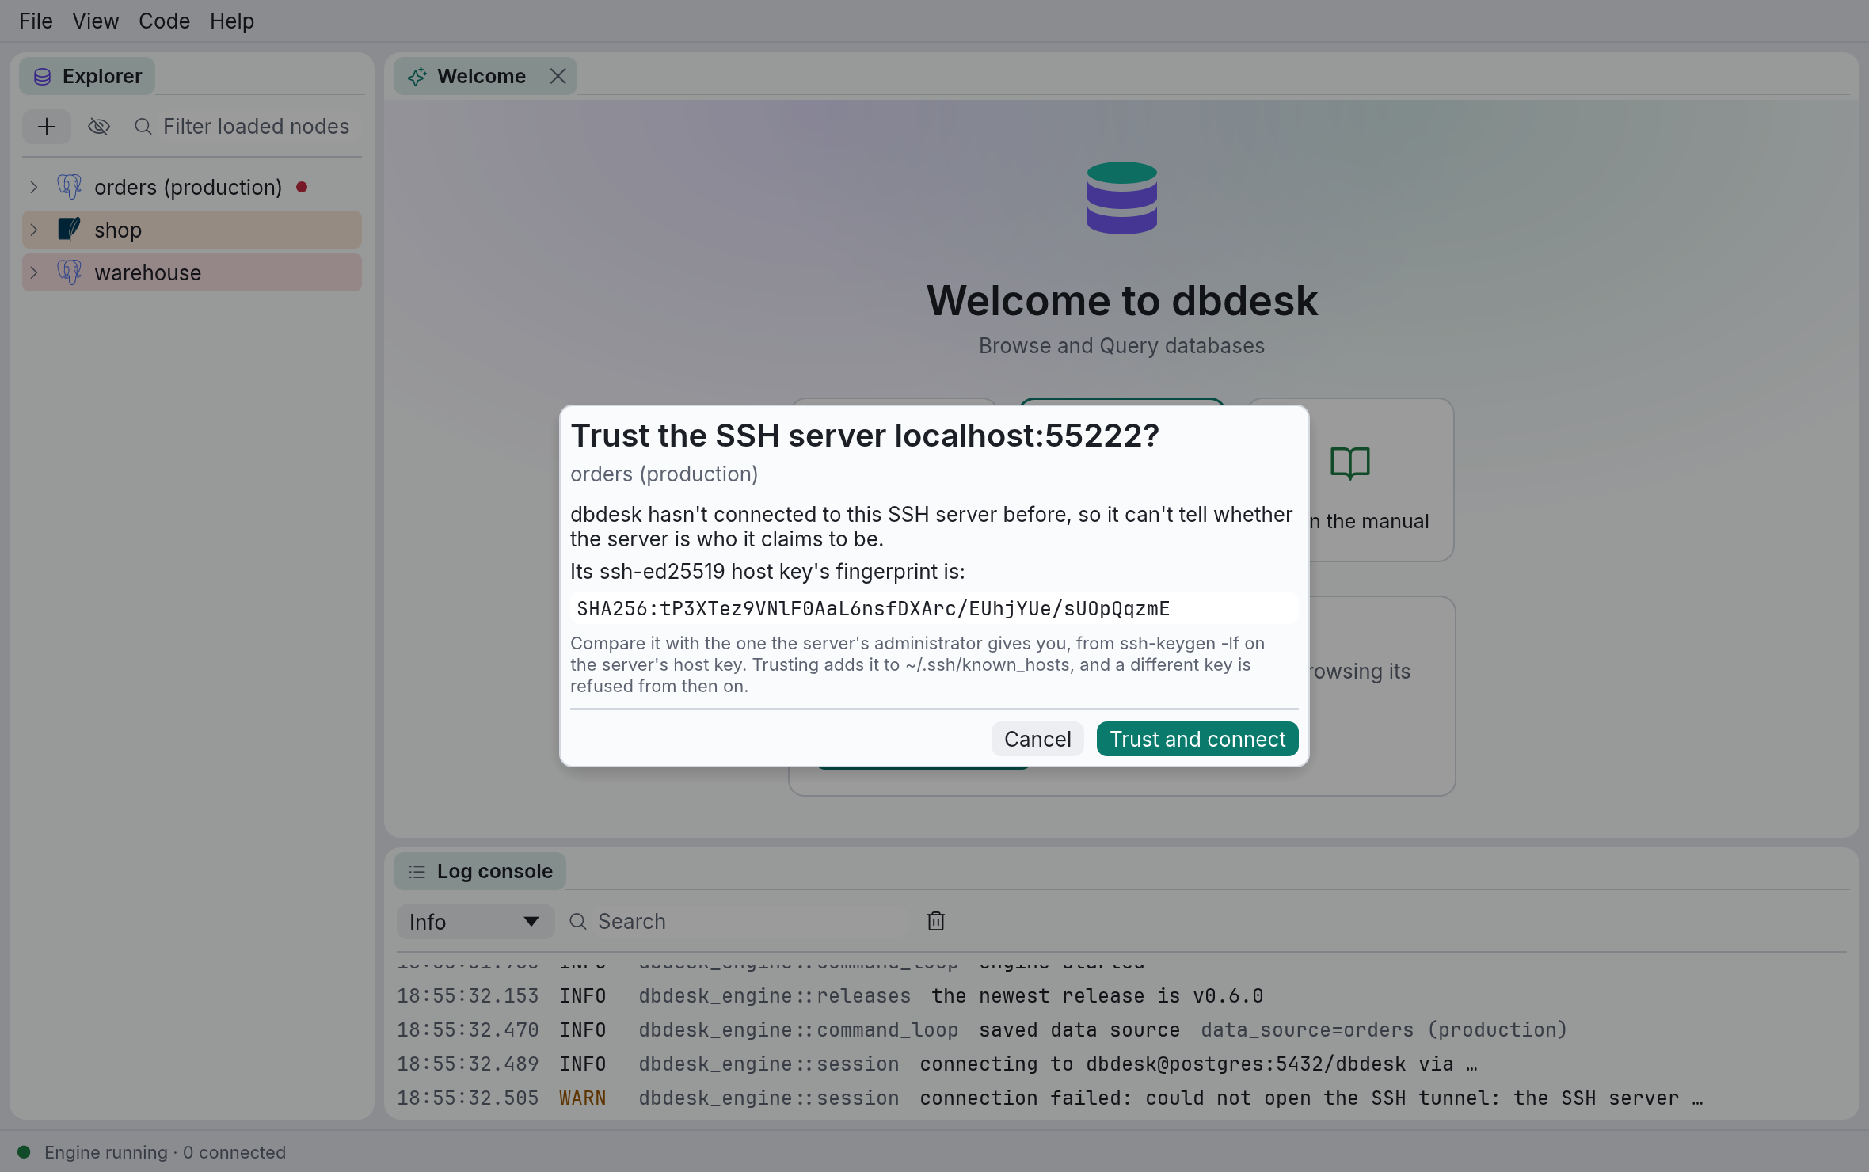1869x1172 pixels.
Task: Open the Help menu
Action: 232,21
